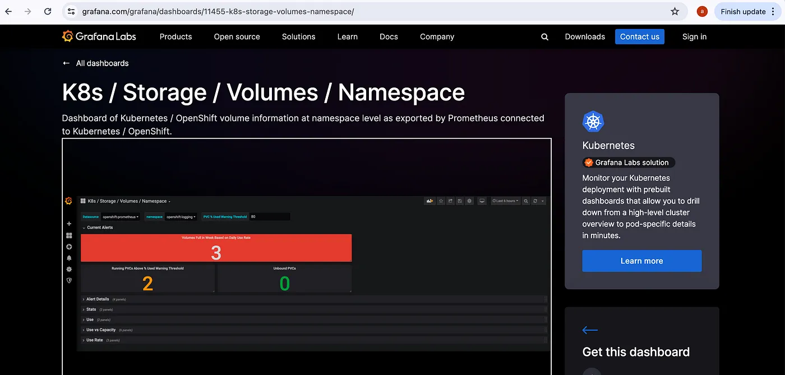Click the Running PVCs Above Threshold panel
Screen dimensions: 785x375
147,278
